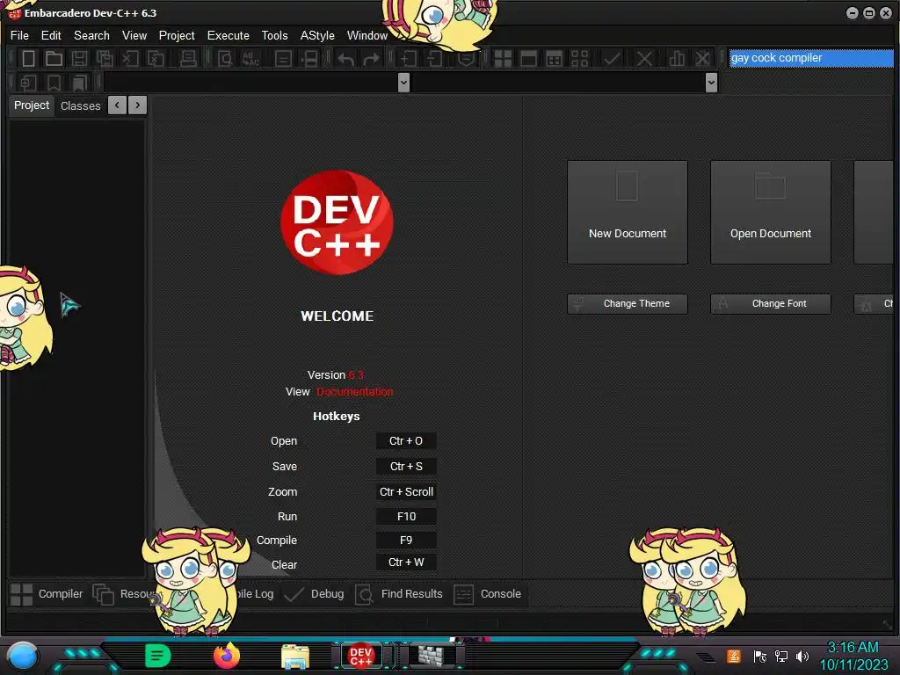Viewport: 900px width, 675px height.
Task: Click the left tab-scroll arrow beside Classes
Action: coord(117,105)
